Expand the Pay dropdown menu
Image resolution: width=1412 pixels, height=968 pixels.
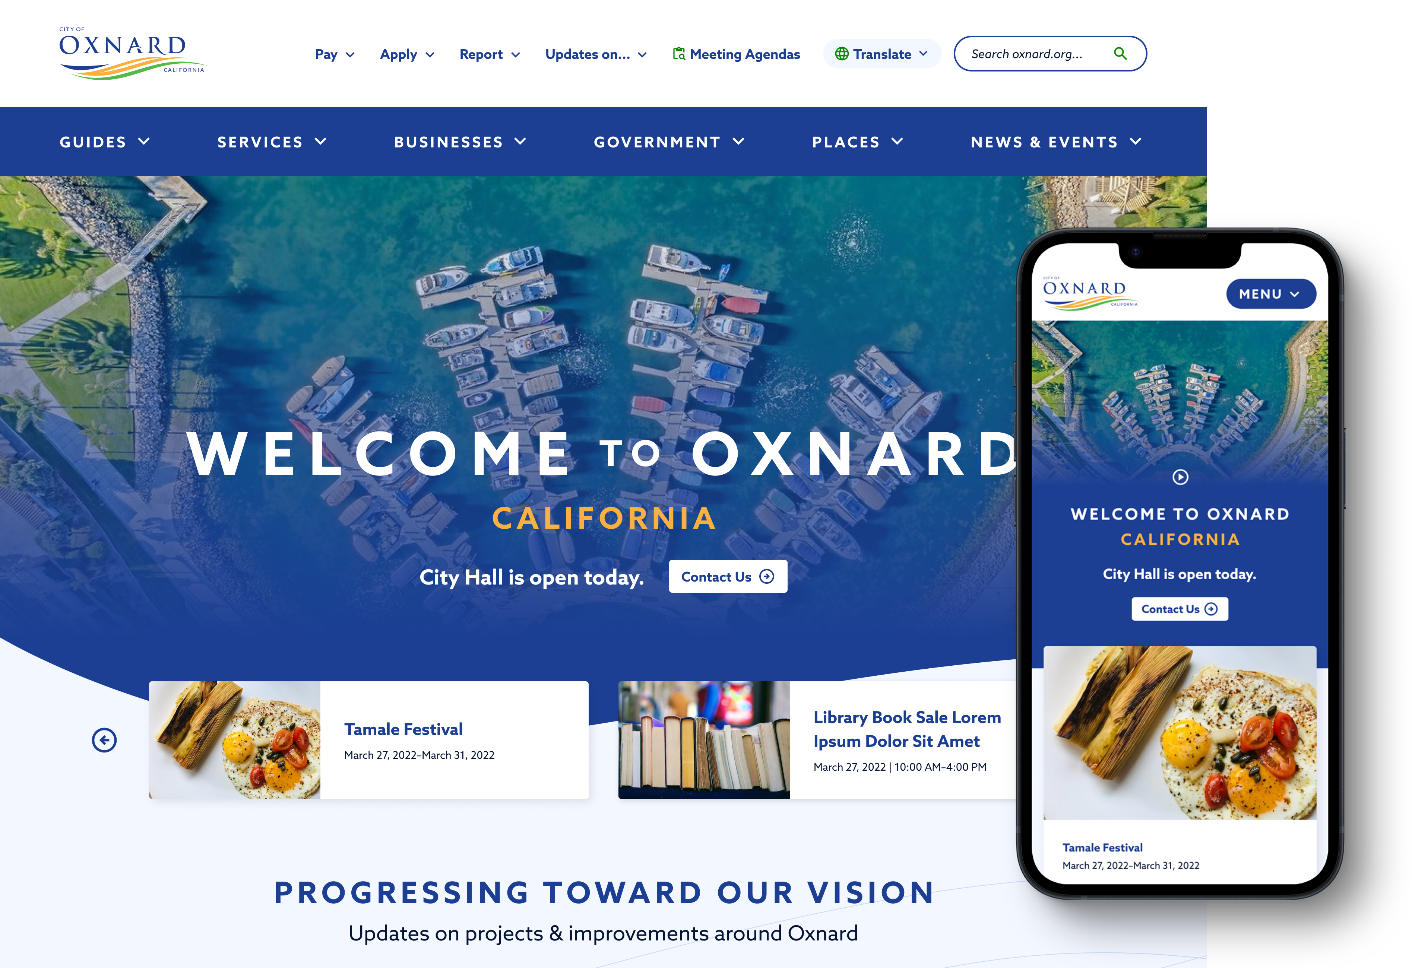pyautogui.click(x=333, y=54)
